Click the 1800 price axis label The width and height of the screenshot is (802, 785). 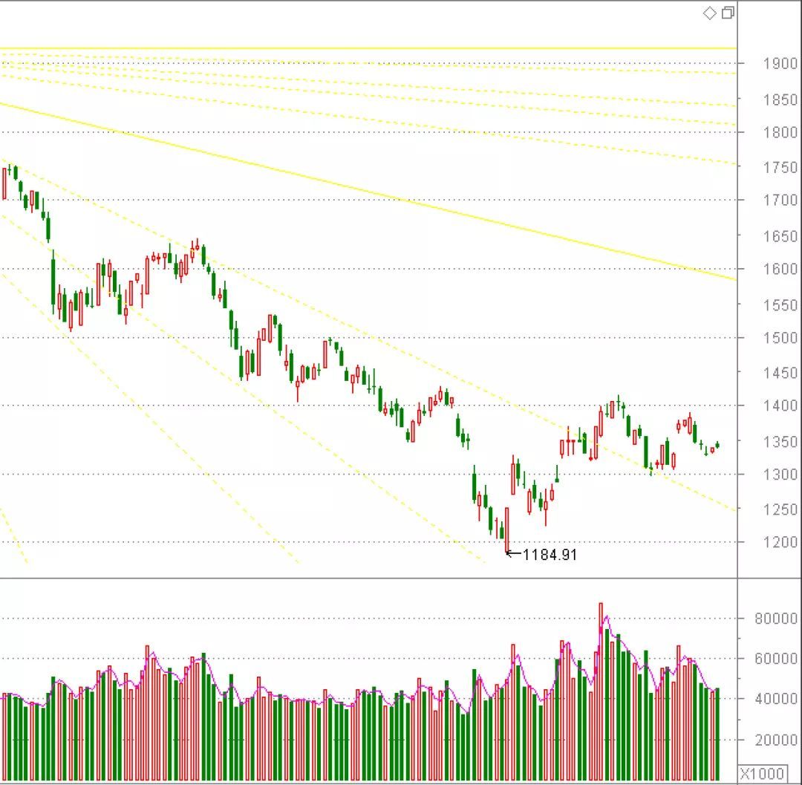click(x=780, y=132)
